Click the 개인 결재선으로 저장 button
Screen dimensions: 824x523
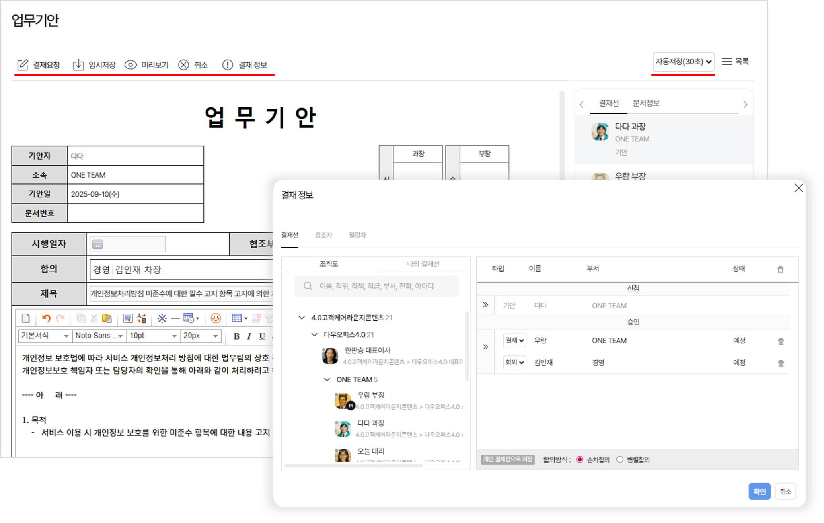click(507, 459)
